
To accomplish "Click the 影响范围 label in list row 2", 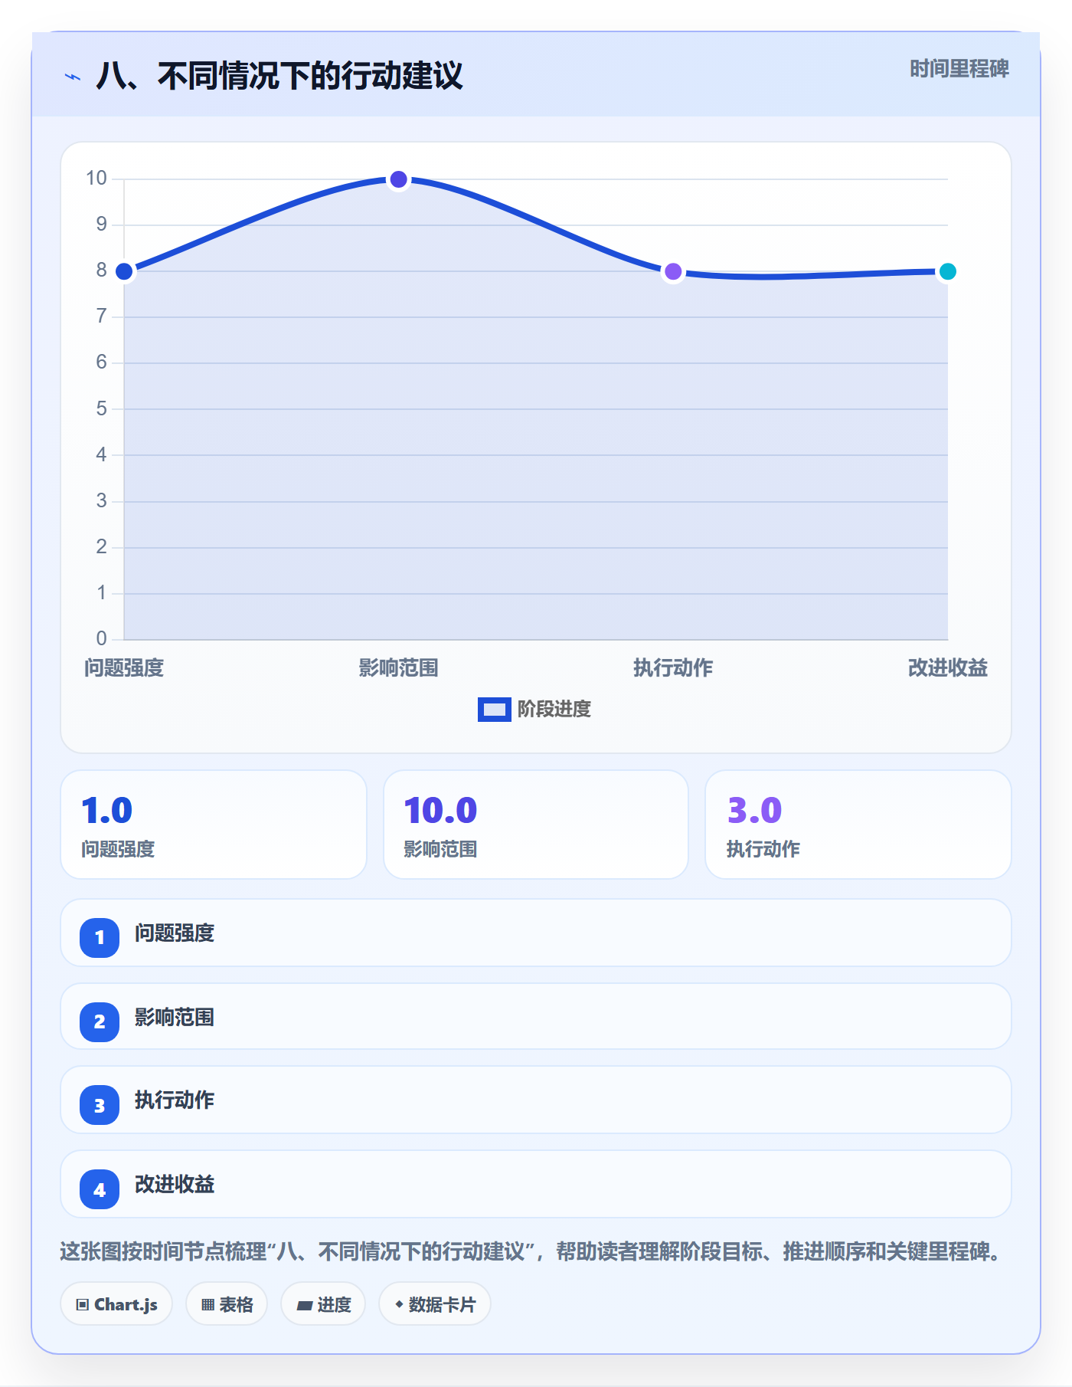I will [175, 1018].
